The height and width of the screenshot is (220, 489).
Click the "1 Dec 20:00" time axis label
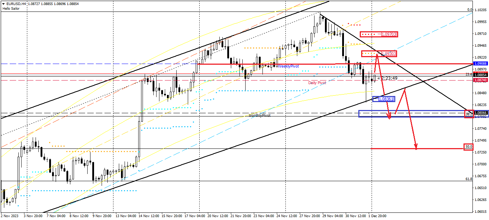coord(377,216)
